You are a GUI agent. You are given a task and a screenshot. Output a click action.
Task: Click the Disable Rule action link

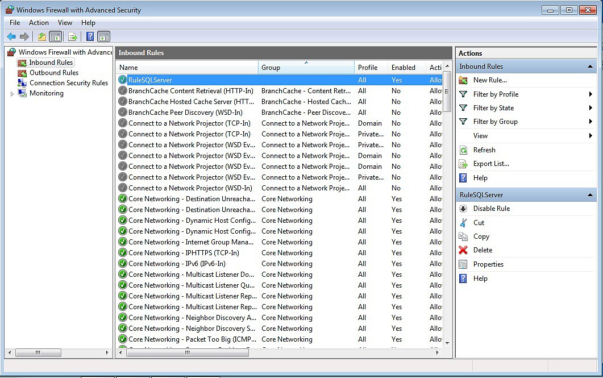pos(492,209)
